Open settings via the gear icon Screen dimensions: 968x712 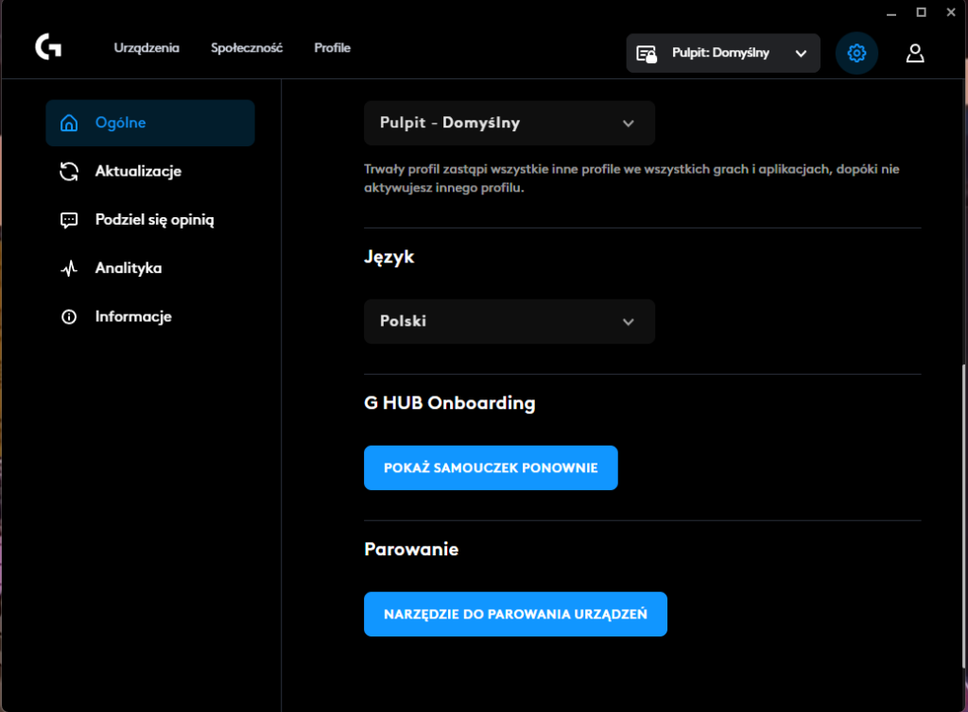(856, 53)
